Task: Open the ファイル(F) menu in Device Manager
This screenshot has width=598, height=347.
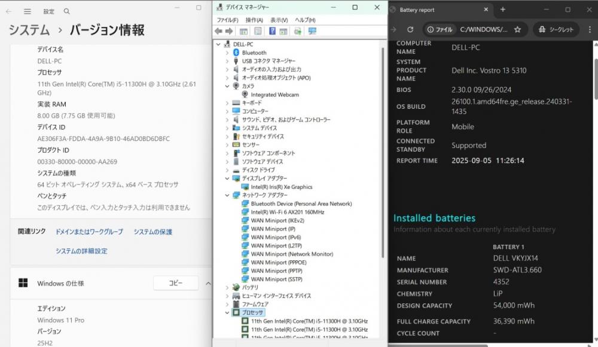Action: point(227,20)
